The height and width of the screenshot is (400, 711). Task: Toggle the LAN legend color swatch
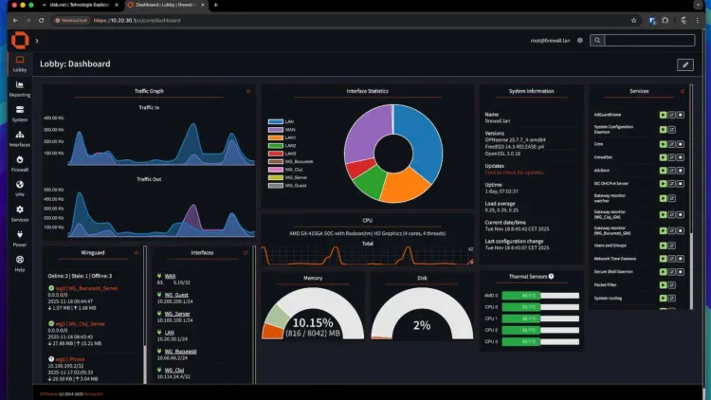[275, 121]
